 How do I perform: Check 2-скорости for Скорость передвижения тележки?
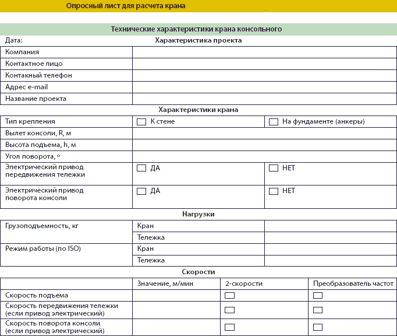tap(229, 310)
